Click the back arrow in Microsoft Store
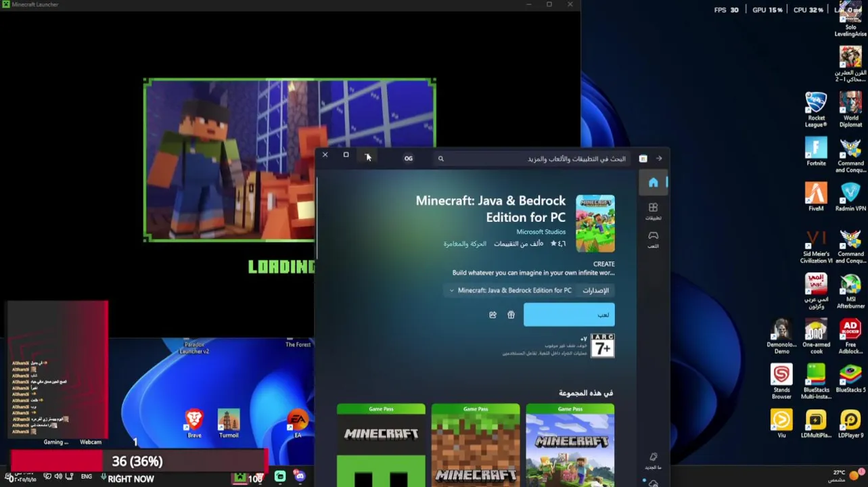 (659, 158)
